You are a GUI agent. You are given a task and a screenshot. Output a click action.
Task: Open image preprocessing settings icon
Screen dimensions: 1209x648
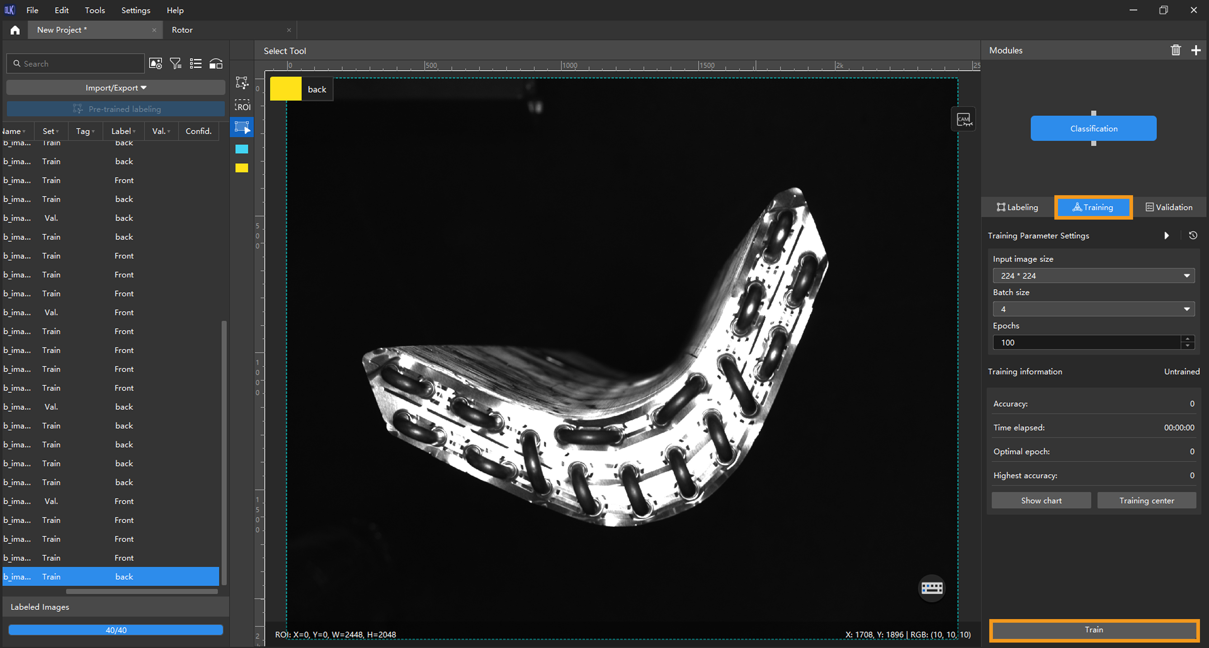[x=156, y=64]
